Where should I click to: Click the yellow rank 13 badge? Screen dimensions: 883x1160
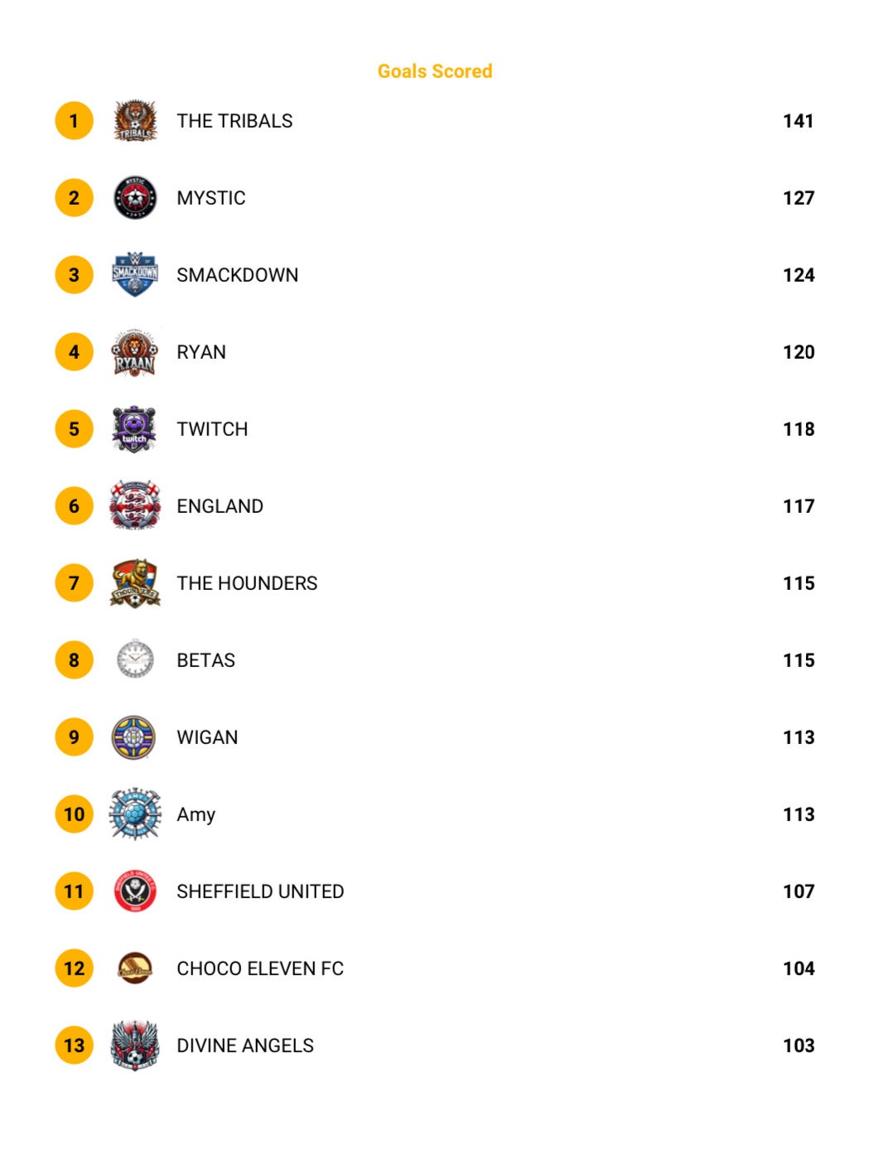coord(75,1046)
